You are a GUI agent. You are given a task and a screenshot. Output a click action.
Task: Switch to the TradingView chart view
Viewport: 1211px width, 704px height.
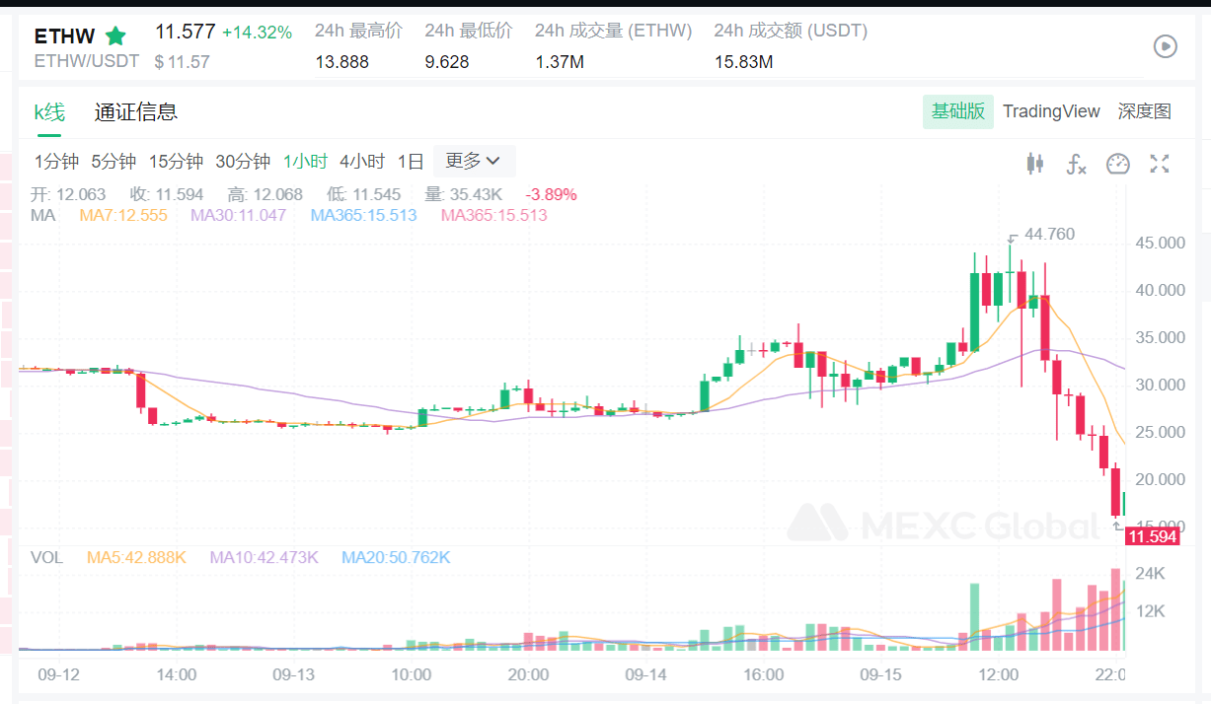[1051, 111]
